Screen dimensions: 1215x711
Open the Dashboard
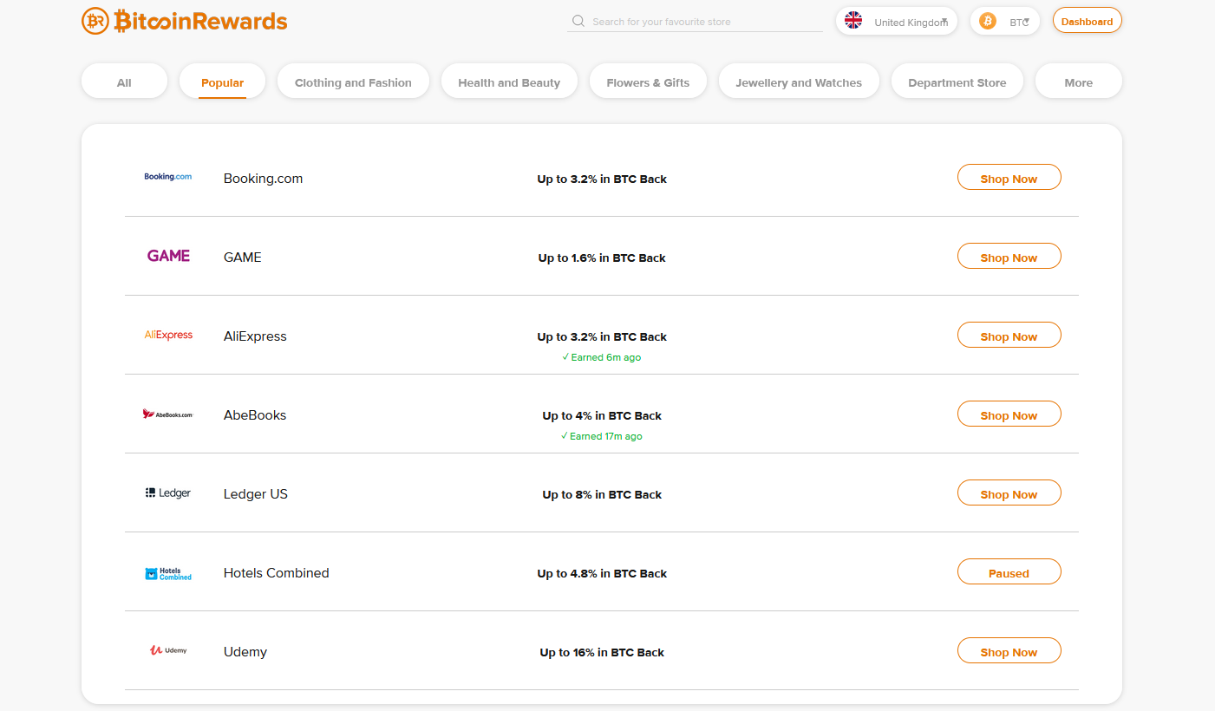click(x=1088, y=21)
